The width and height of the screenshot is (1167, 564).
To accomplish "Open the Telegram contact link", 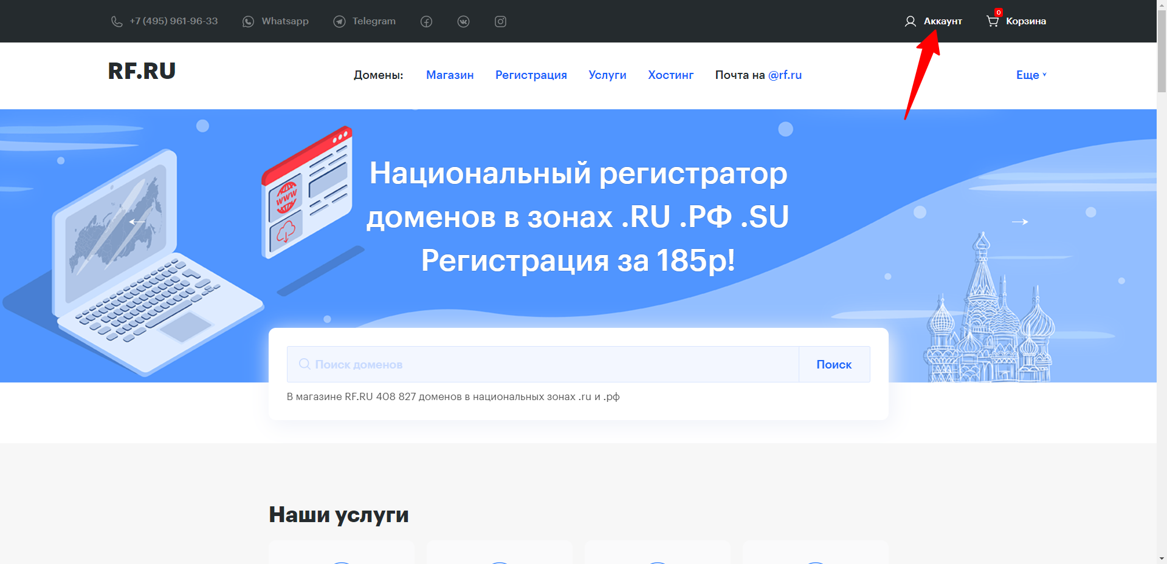I will point(365,21).
